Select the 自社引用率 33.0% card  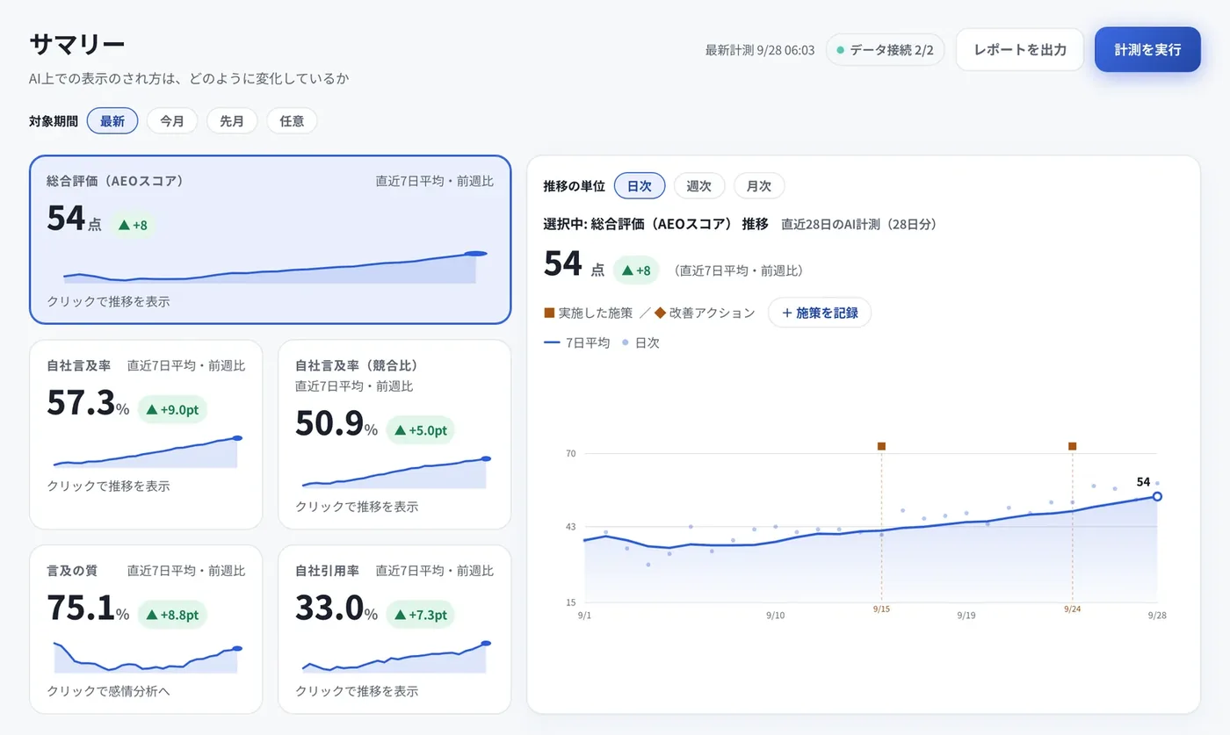[x=394, y=630]
